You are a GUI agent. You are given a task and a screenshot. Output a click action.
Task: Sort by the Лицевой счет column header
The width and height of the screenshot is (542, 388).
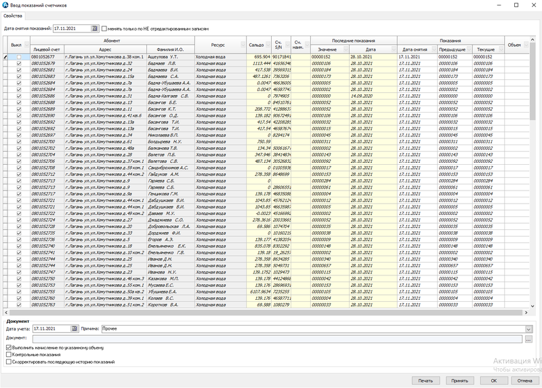pos(47,50)
